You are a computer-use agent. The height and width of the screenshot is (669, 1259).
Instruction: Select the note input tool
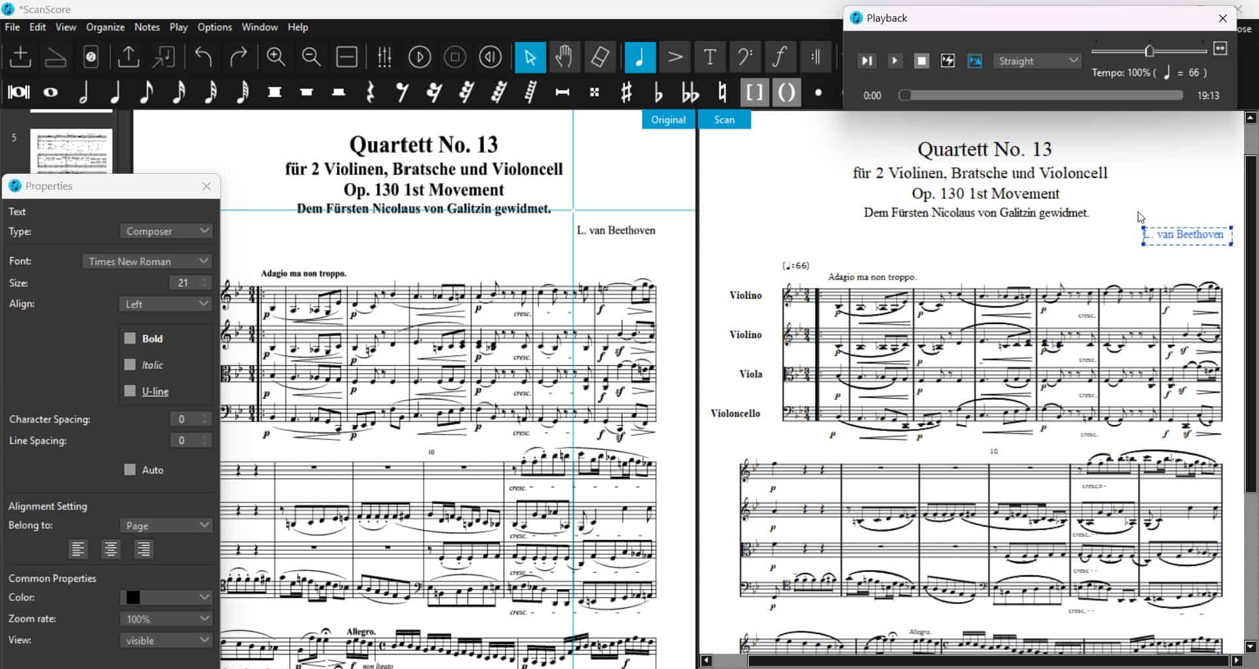point(639,57)
